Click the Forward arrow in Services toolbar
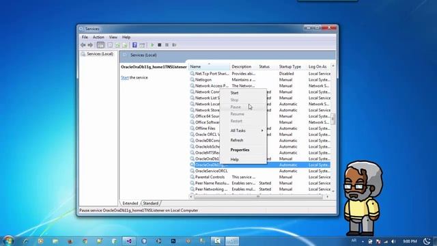 [x=90, y=45]
